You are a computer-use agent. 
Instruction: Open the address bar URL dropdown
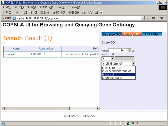pyautogui.click(x=143, y=18)
